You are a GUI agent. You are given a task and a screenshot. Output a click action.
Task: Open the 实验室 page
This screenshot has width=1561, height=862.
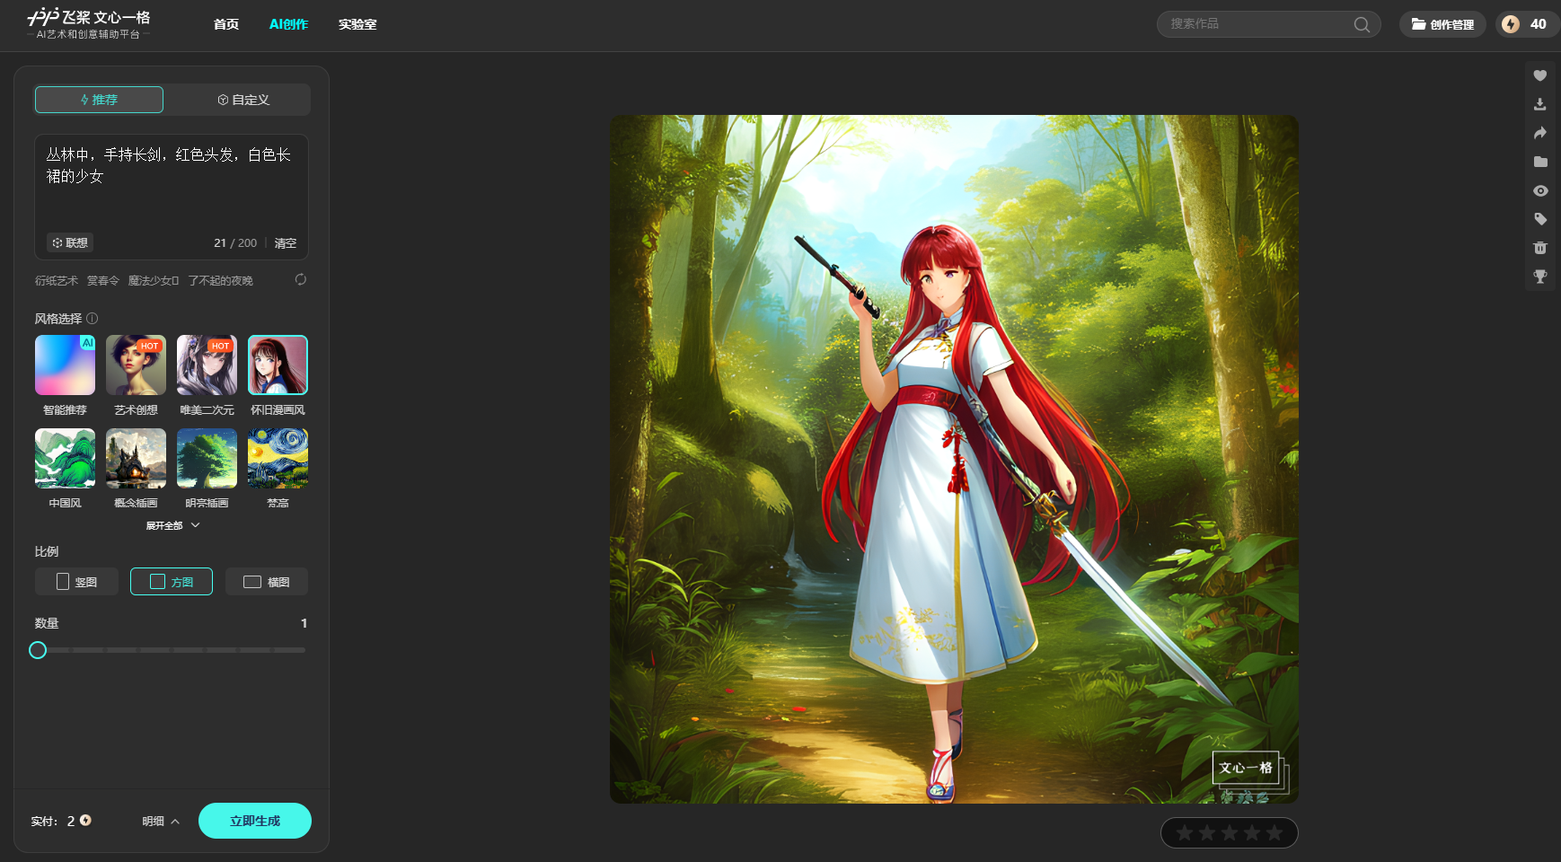pos(357,24)
